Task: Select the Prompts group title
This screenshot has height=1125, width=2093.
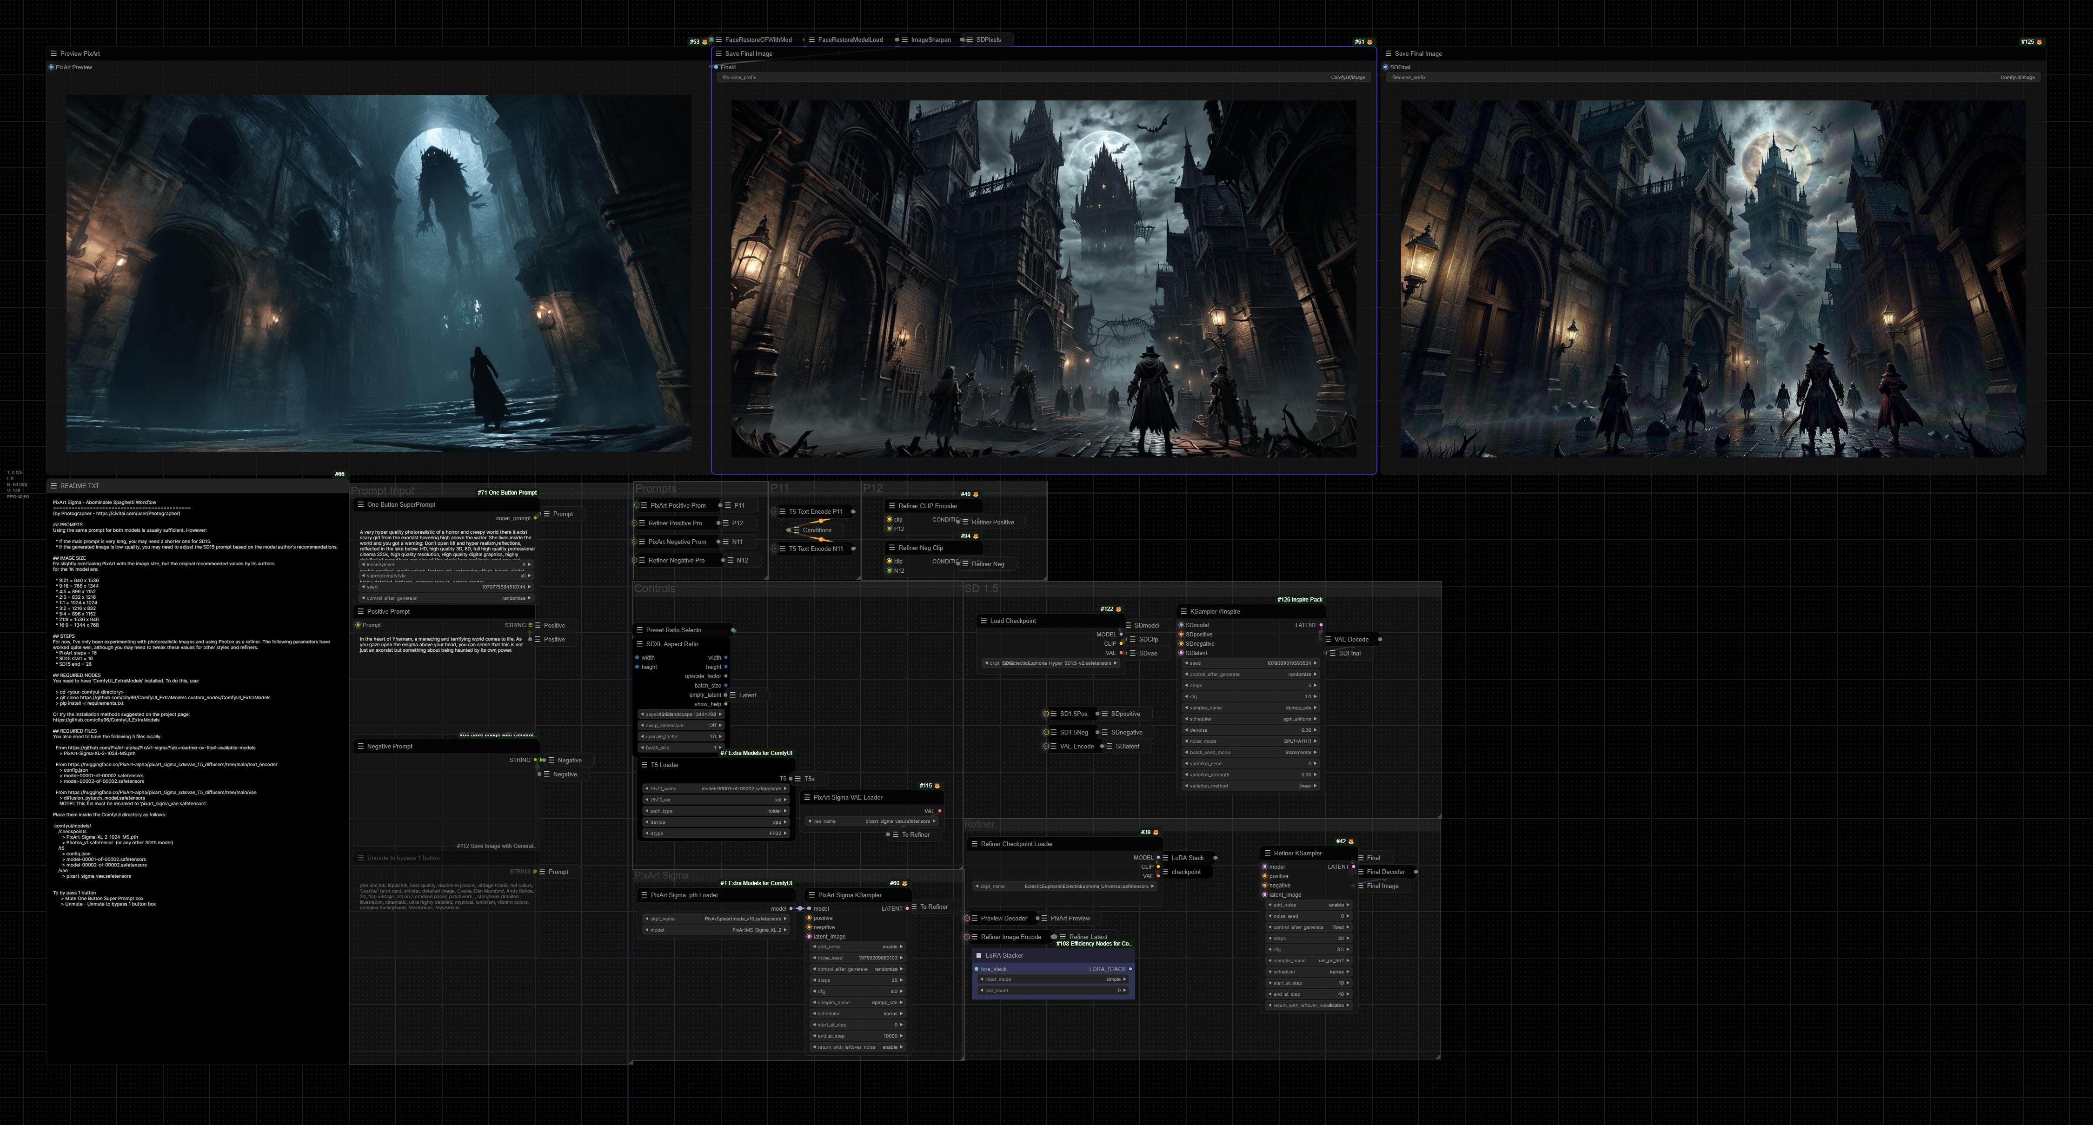Action: pos(656,489)
